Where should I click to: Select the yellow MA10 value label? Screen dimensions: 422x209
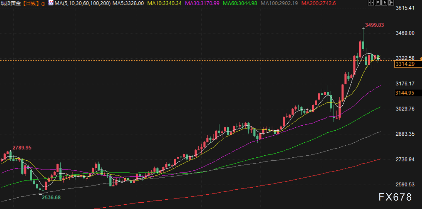click(x=163, y=3)
